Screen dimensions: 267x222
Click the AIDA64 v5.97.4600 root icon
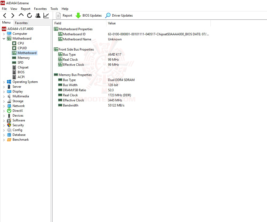4,29
